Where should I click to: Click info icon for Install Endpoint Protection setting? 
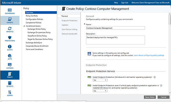pos(155,77)
